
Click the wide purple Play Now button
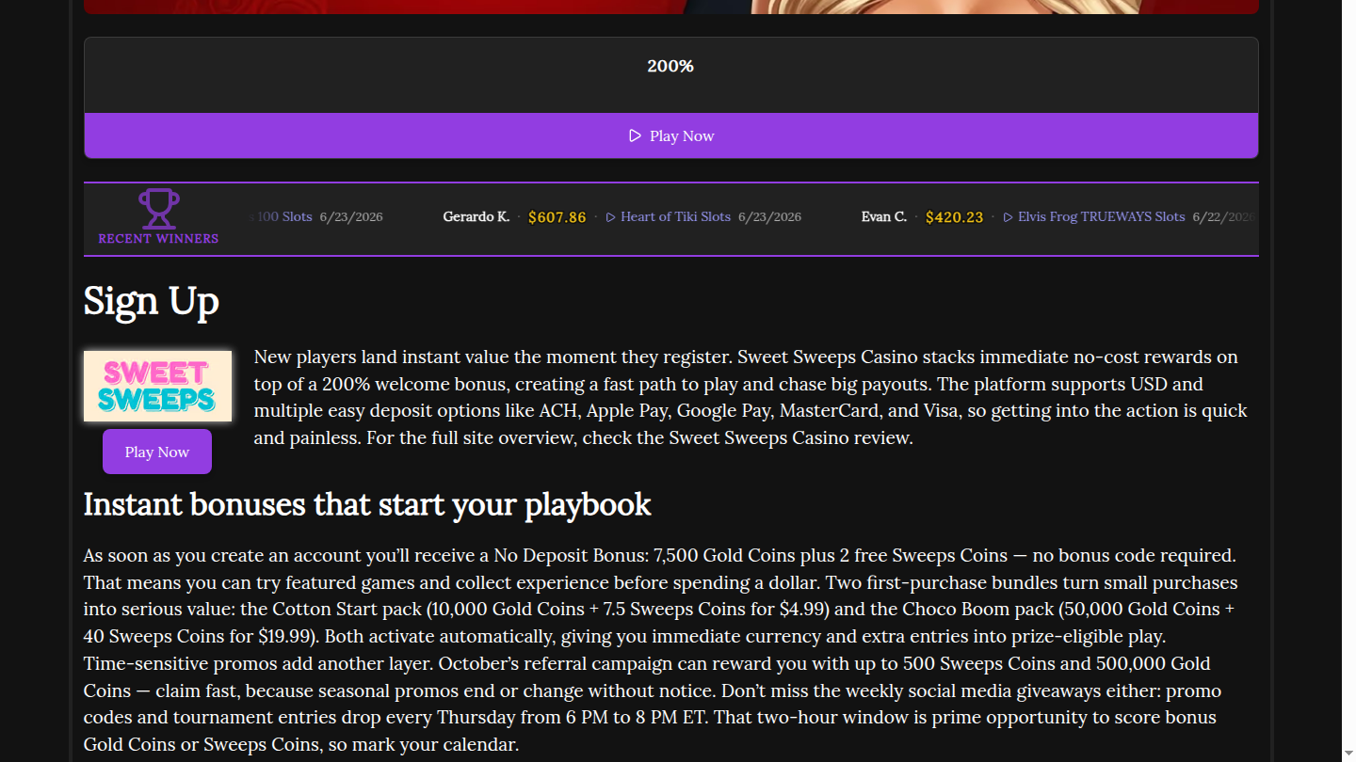tap(670, 135)
